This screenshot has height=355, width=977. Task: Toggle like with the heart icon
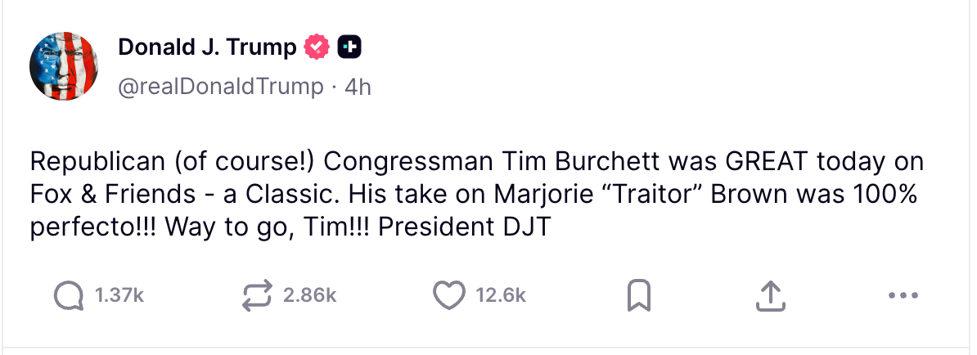448,296
